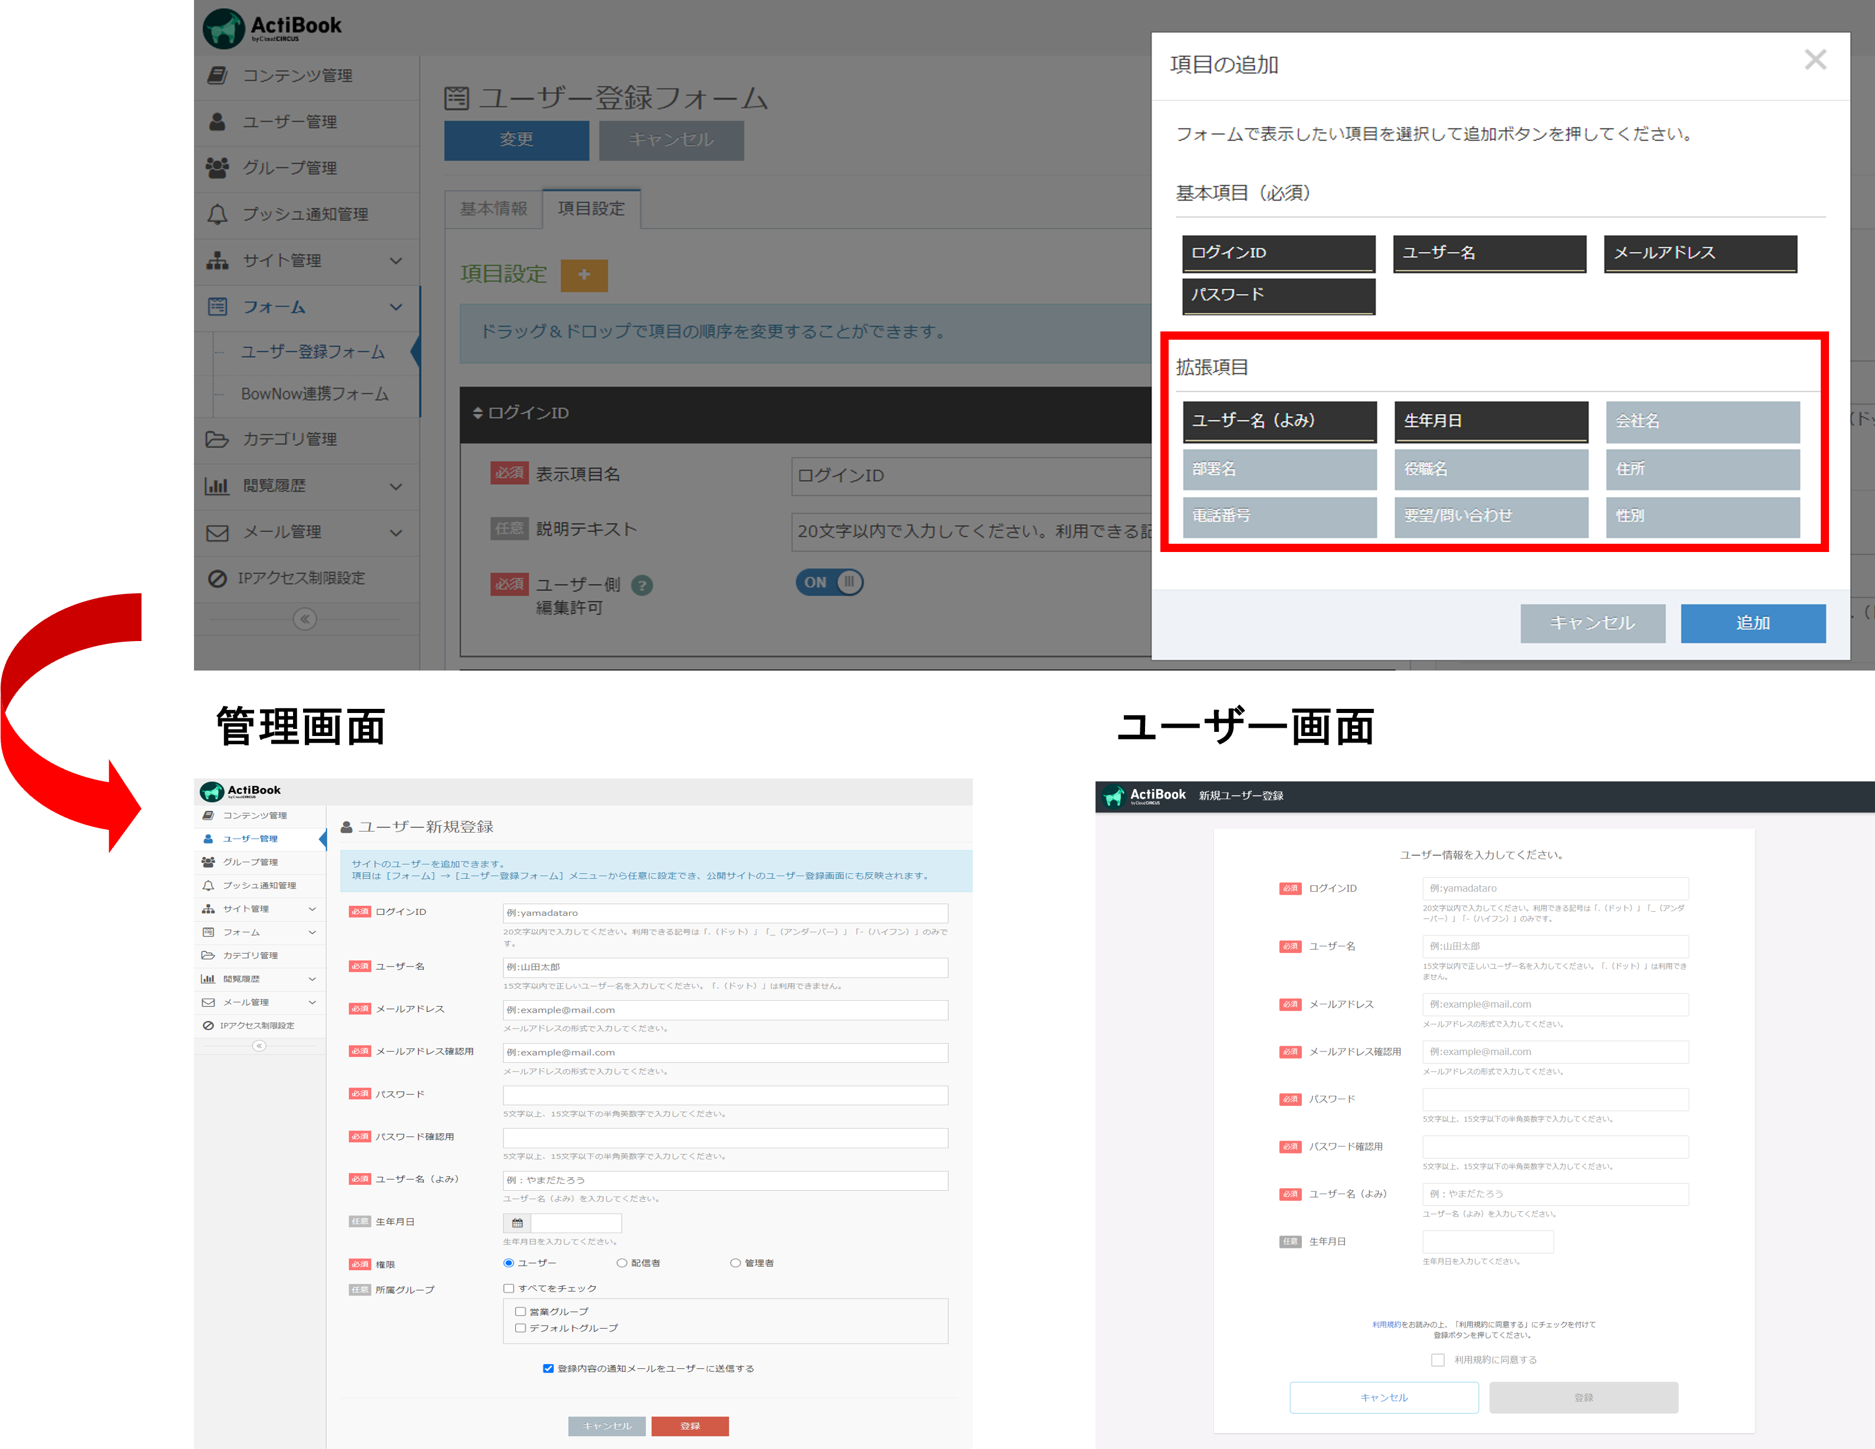Click 追加 button in 項目の追加 dialog

click(1752, 623)
